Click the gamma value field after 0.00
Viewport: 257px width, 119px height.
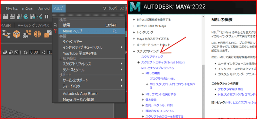tap(49, 52)
